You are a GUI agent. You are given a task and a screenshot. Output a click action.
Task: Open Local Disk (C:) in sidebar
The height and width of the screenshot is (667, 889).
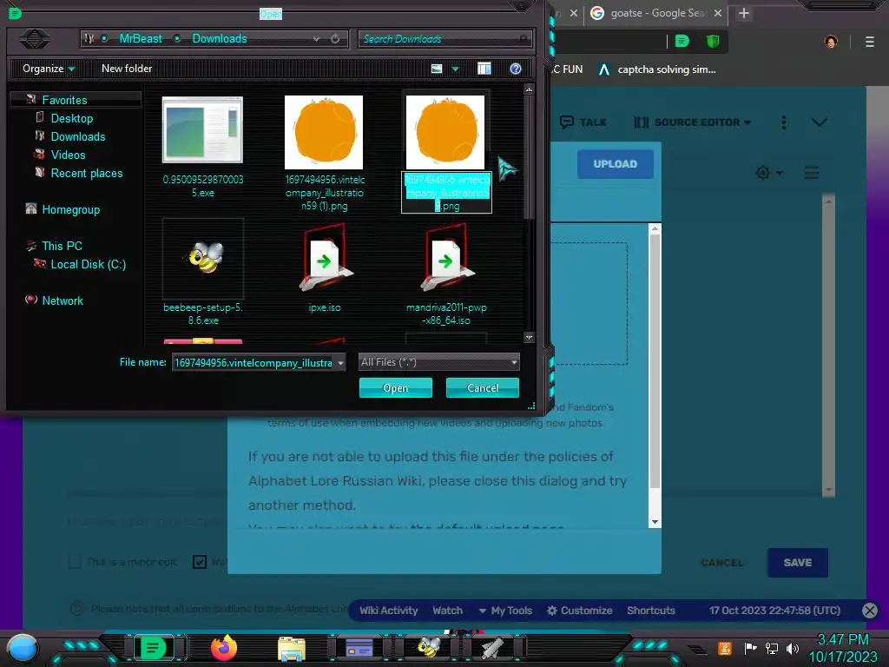coord(88,264)
